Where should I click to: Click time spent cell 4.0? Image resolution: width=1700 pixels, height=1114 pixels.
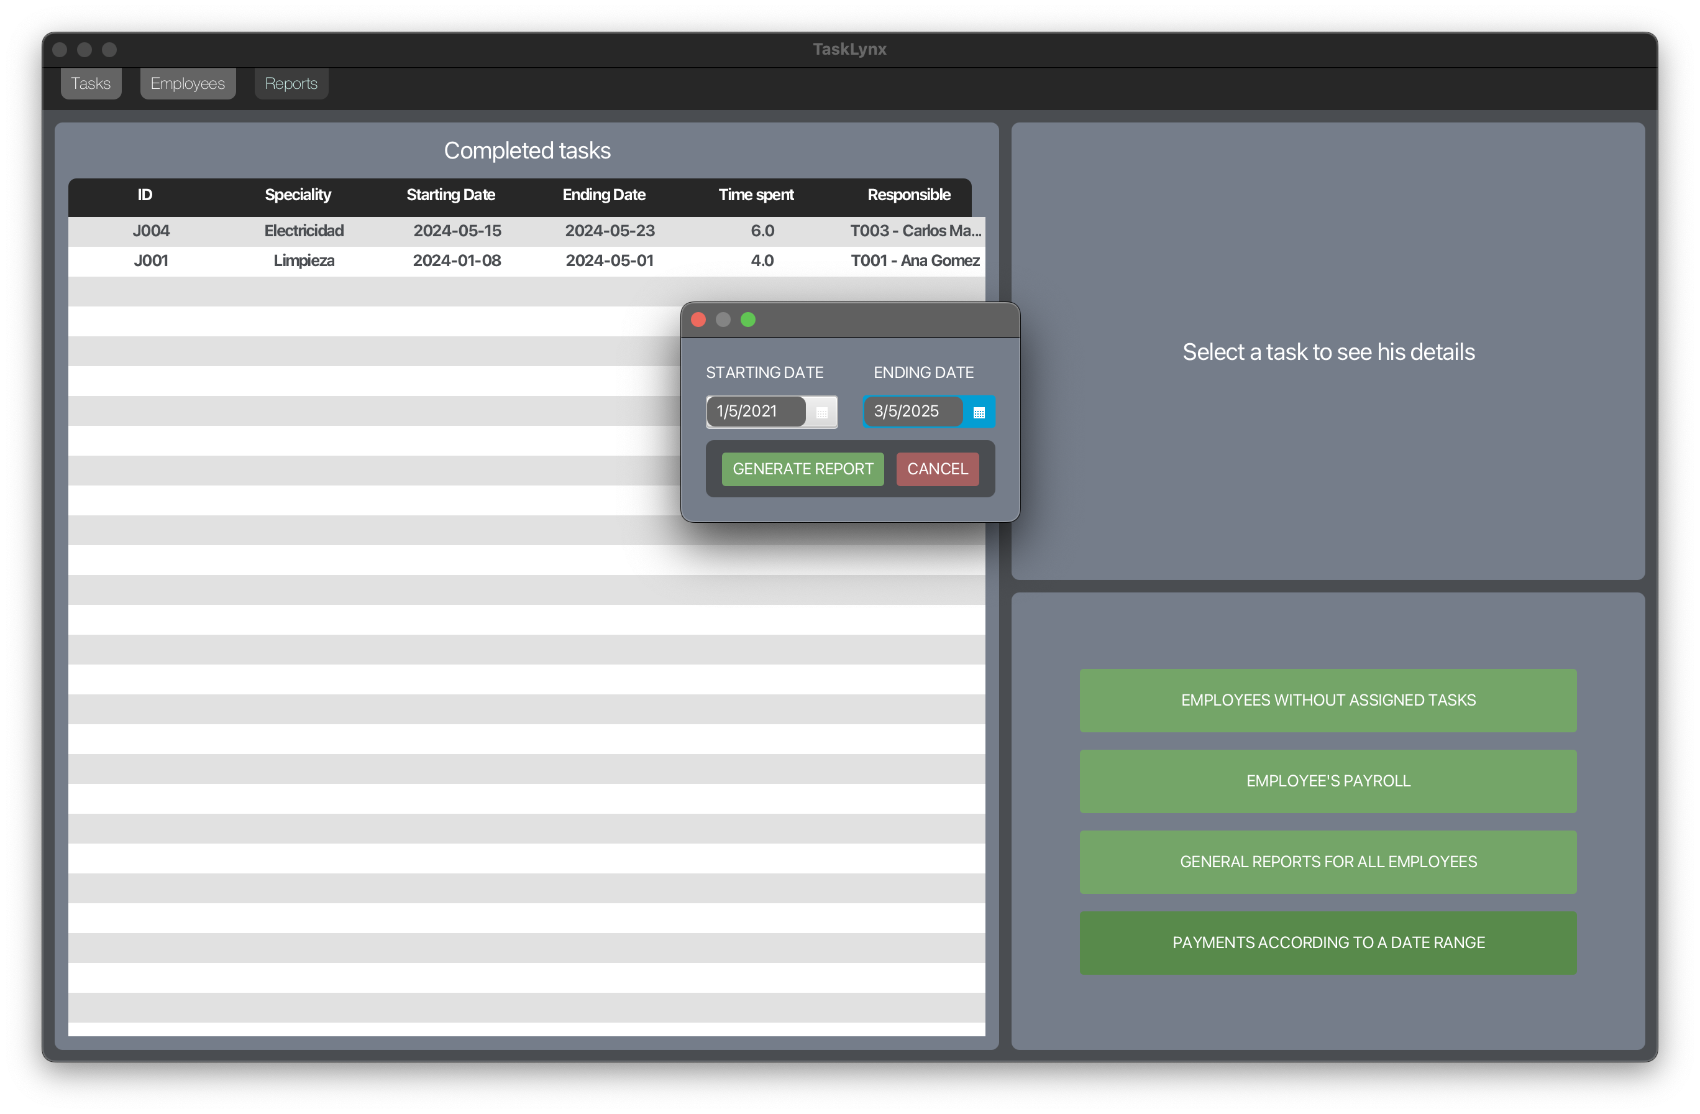coord(762,261)
